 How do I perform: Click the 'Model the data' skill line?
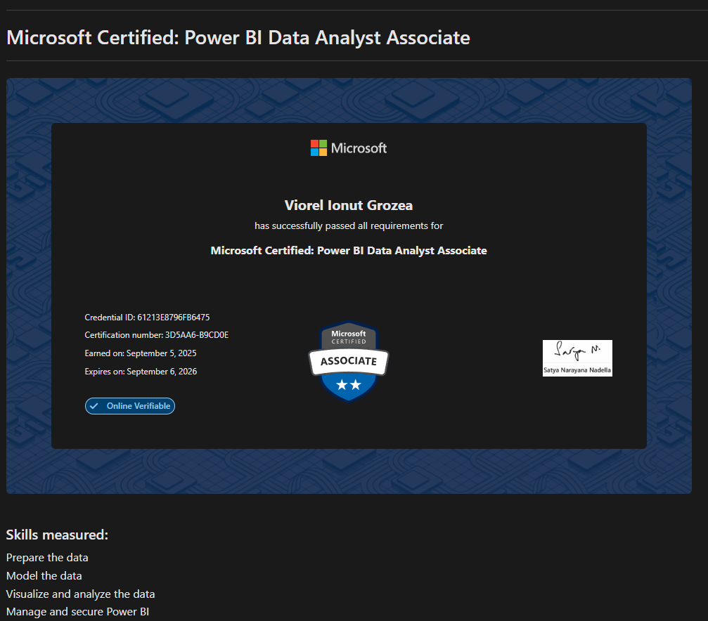coord(44,576)
